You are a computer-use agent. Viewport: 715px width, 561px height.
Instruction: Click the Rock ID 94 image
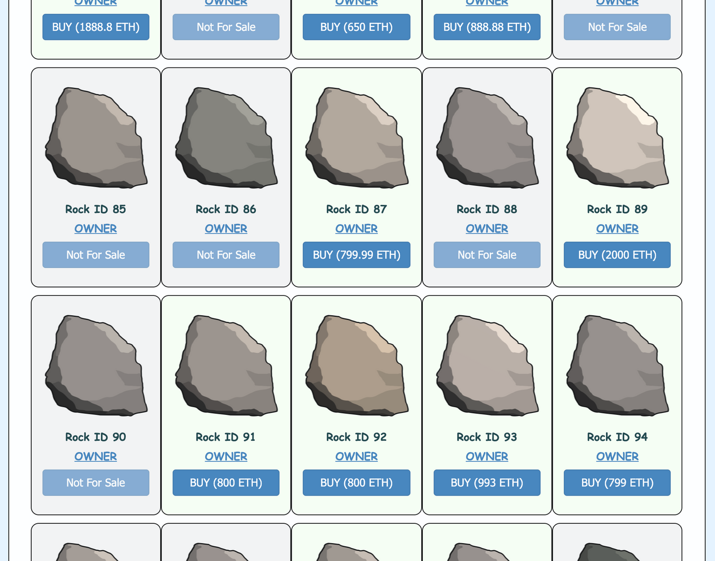[617, 365]
